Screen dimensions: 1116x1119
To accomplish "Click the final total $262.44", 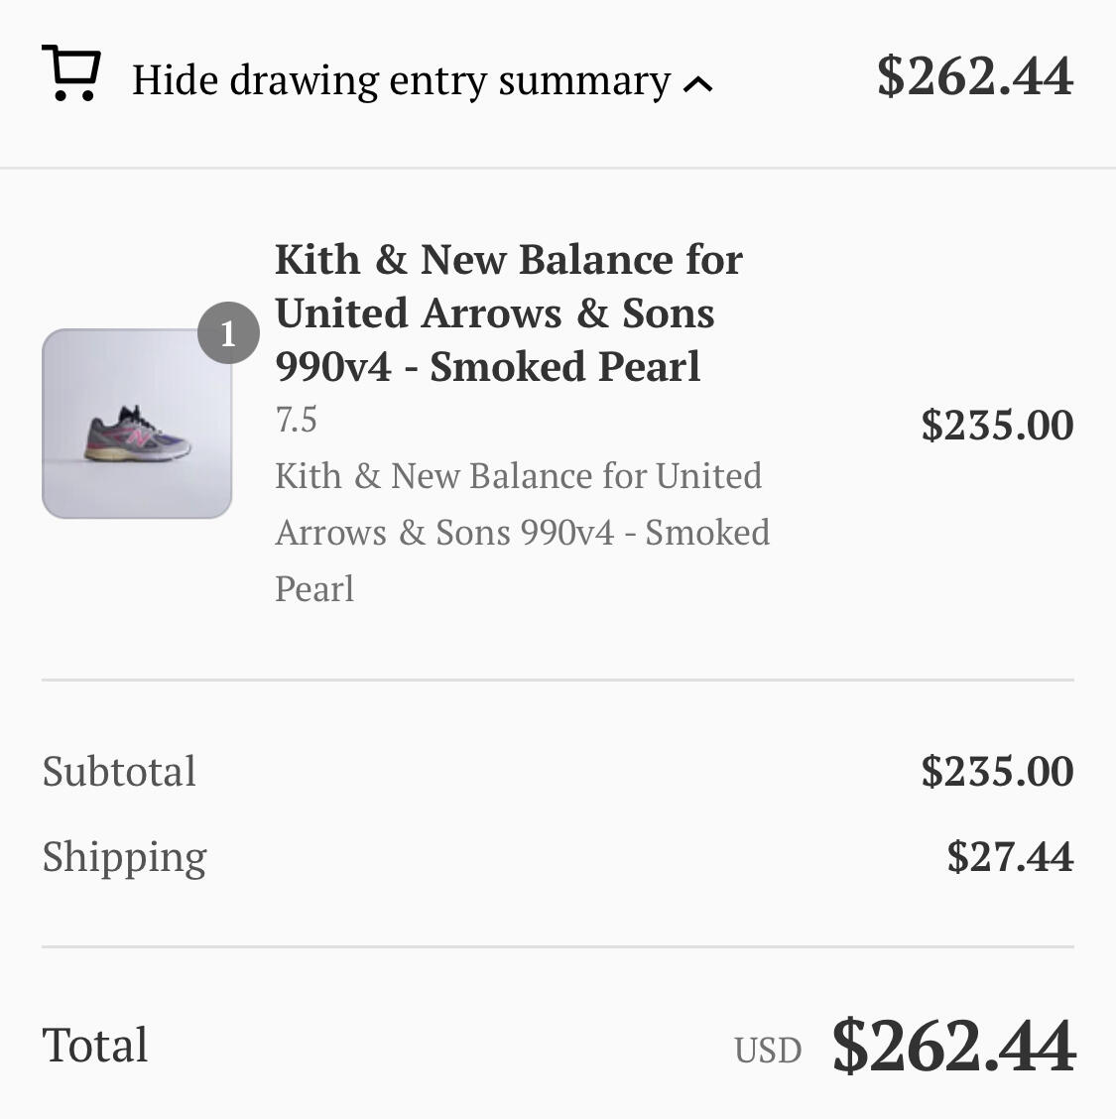I will pyautogui.click(x=953, y=1046).
